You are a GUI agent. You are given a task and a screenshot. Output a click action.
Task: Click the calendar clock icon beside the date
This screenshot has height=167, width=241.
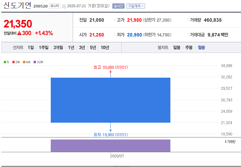64,6
